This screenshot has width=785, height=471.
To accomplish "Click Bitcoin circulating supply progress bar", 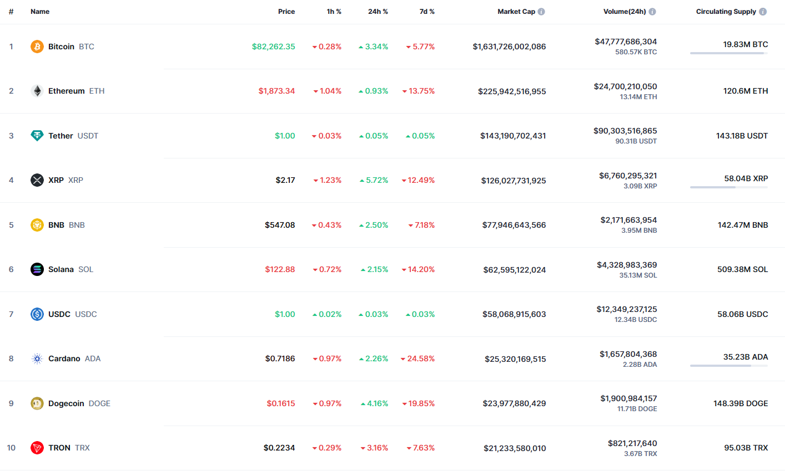I will tap(729, 53).
